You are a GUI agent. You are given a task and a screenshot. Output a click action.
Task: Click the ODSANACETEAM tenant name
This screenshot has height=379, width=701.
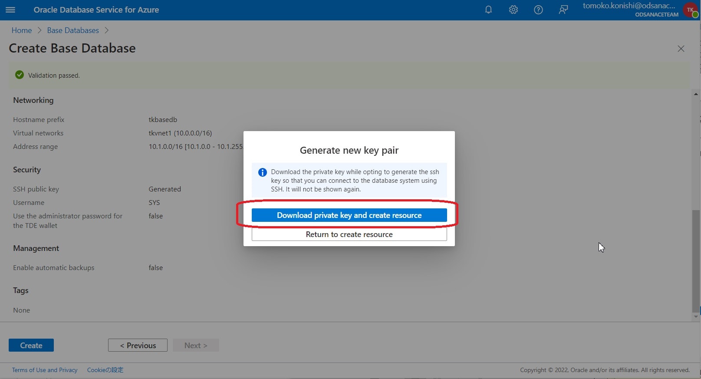click(x=657, y=14)
